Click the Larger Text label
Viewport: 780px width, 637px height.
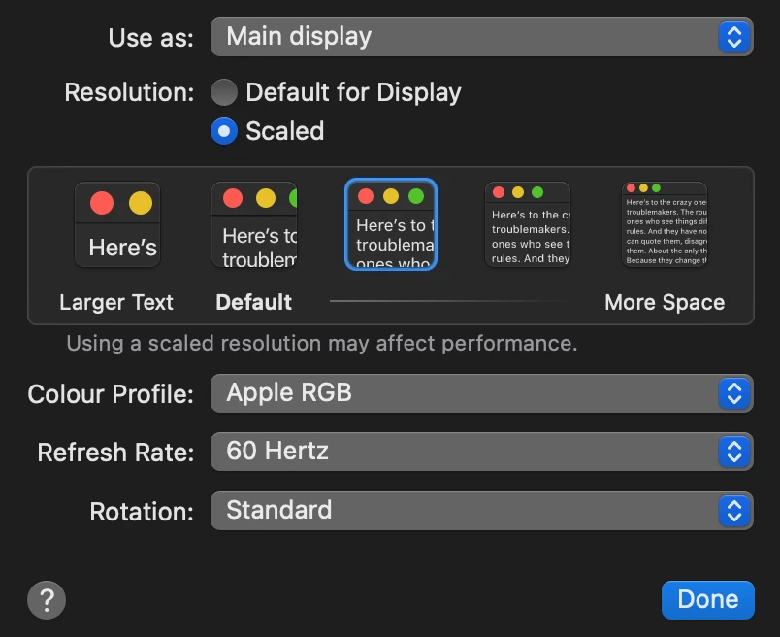click(116, 302)
